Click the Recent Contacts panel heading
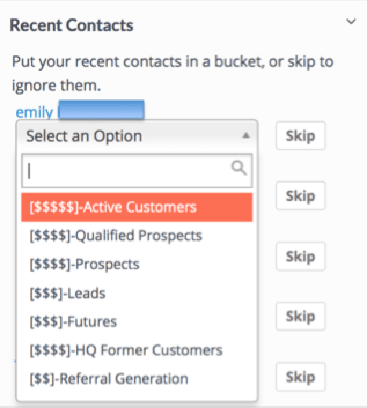 click(71, 25)
